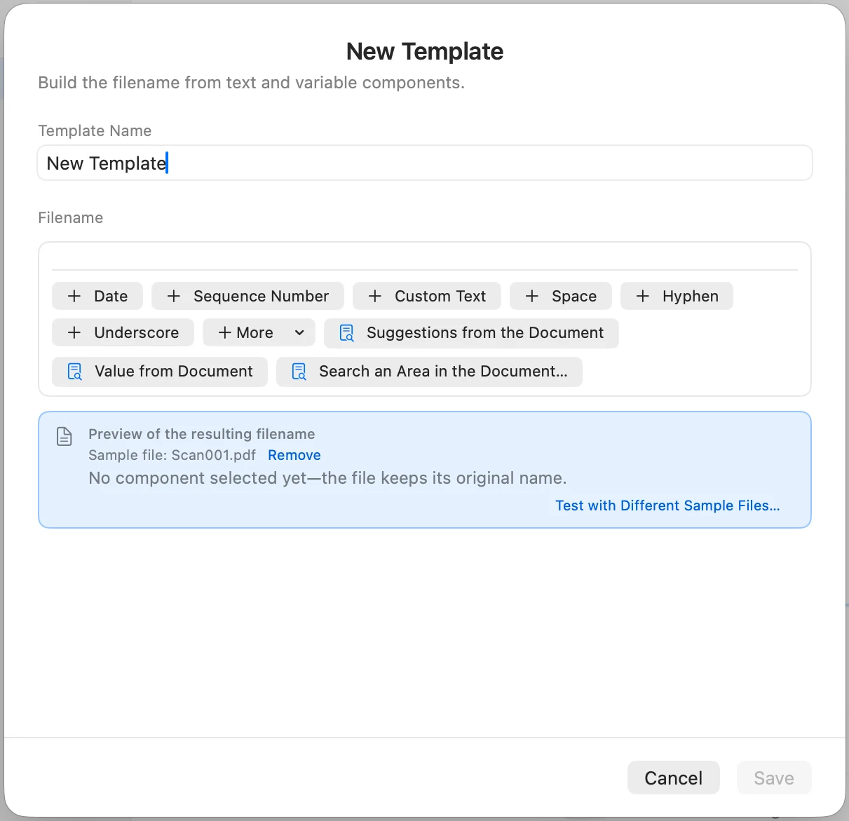
Task: Add a Sequence Number component
Action: tap(247, 296)
